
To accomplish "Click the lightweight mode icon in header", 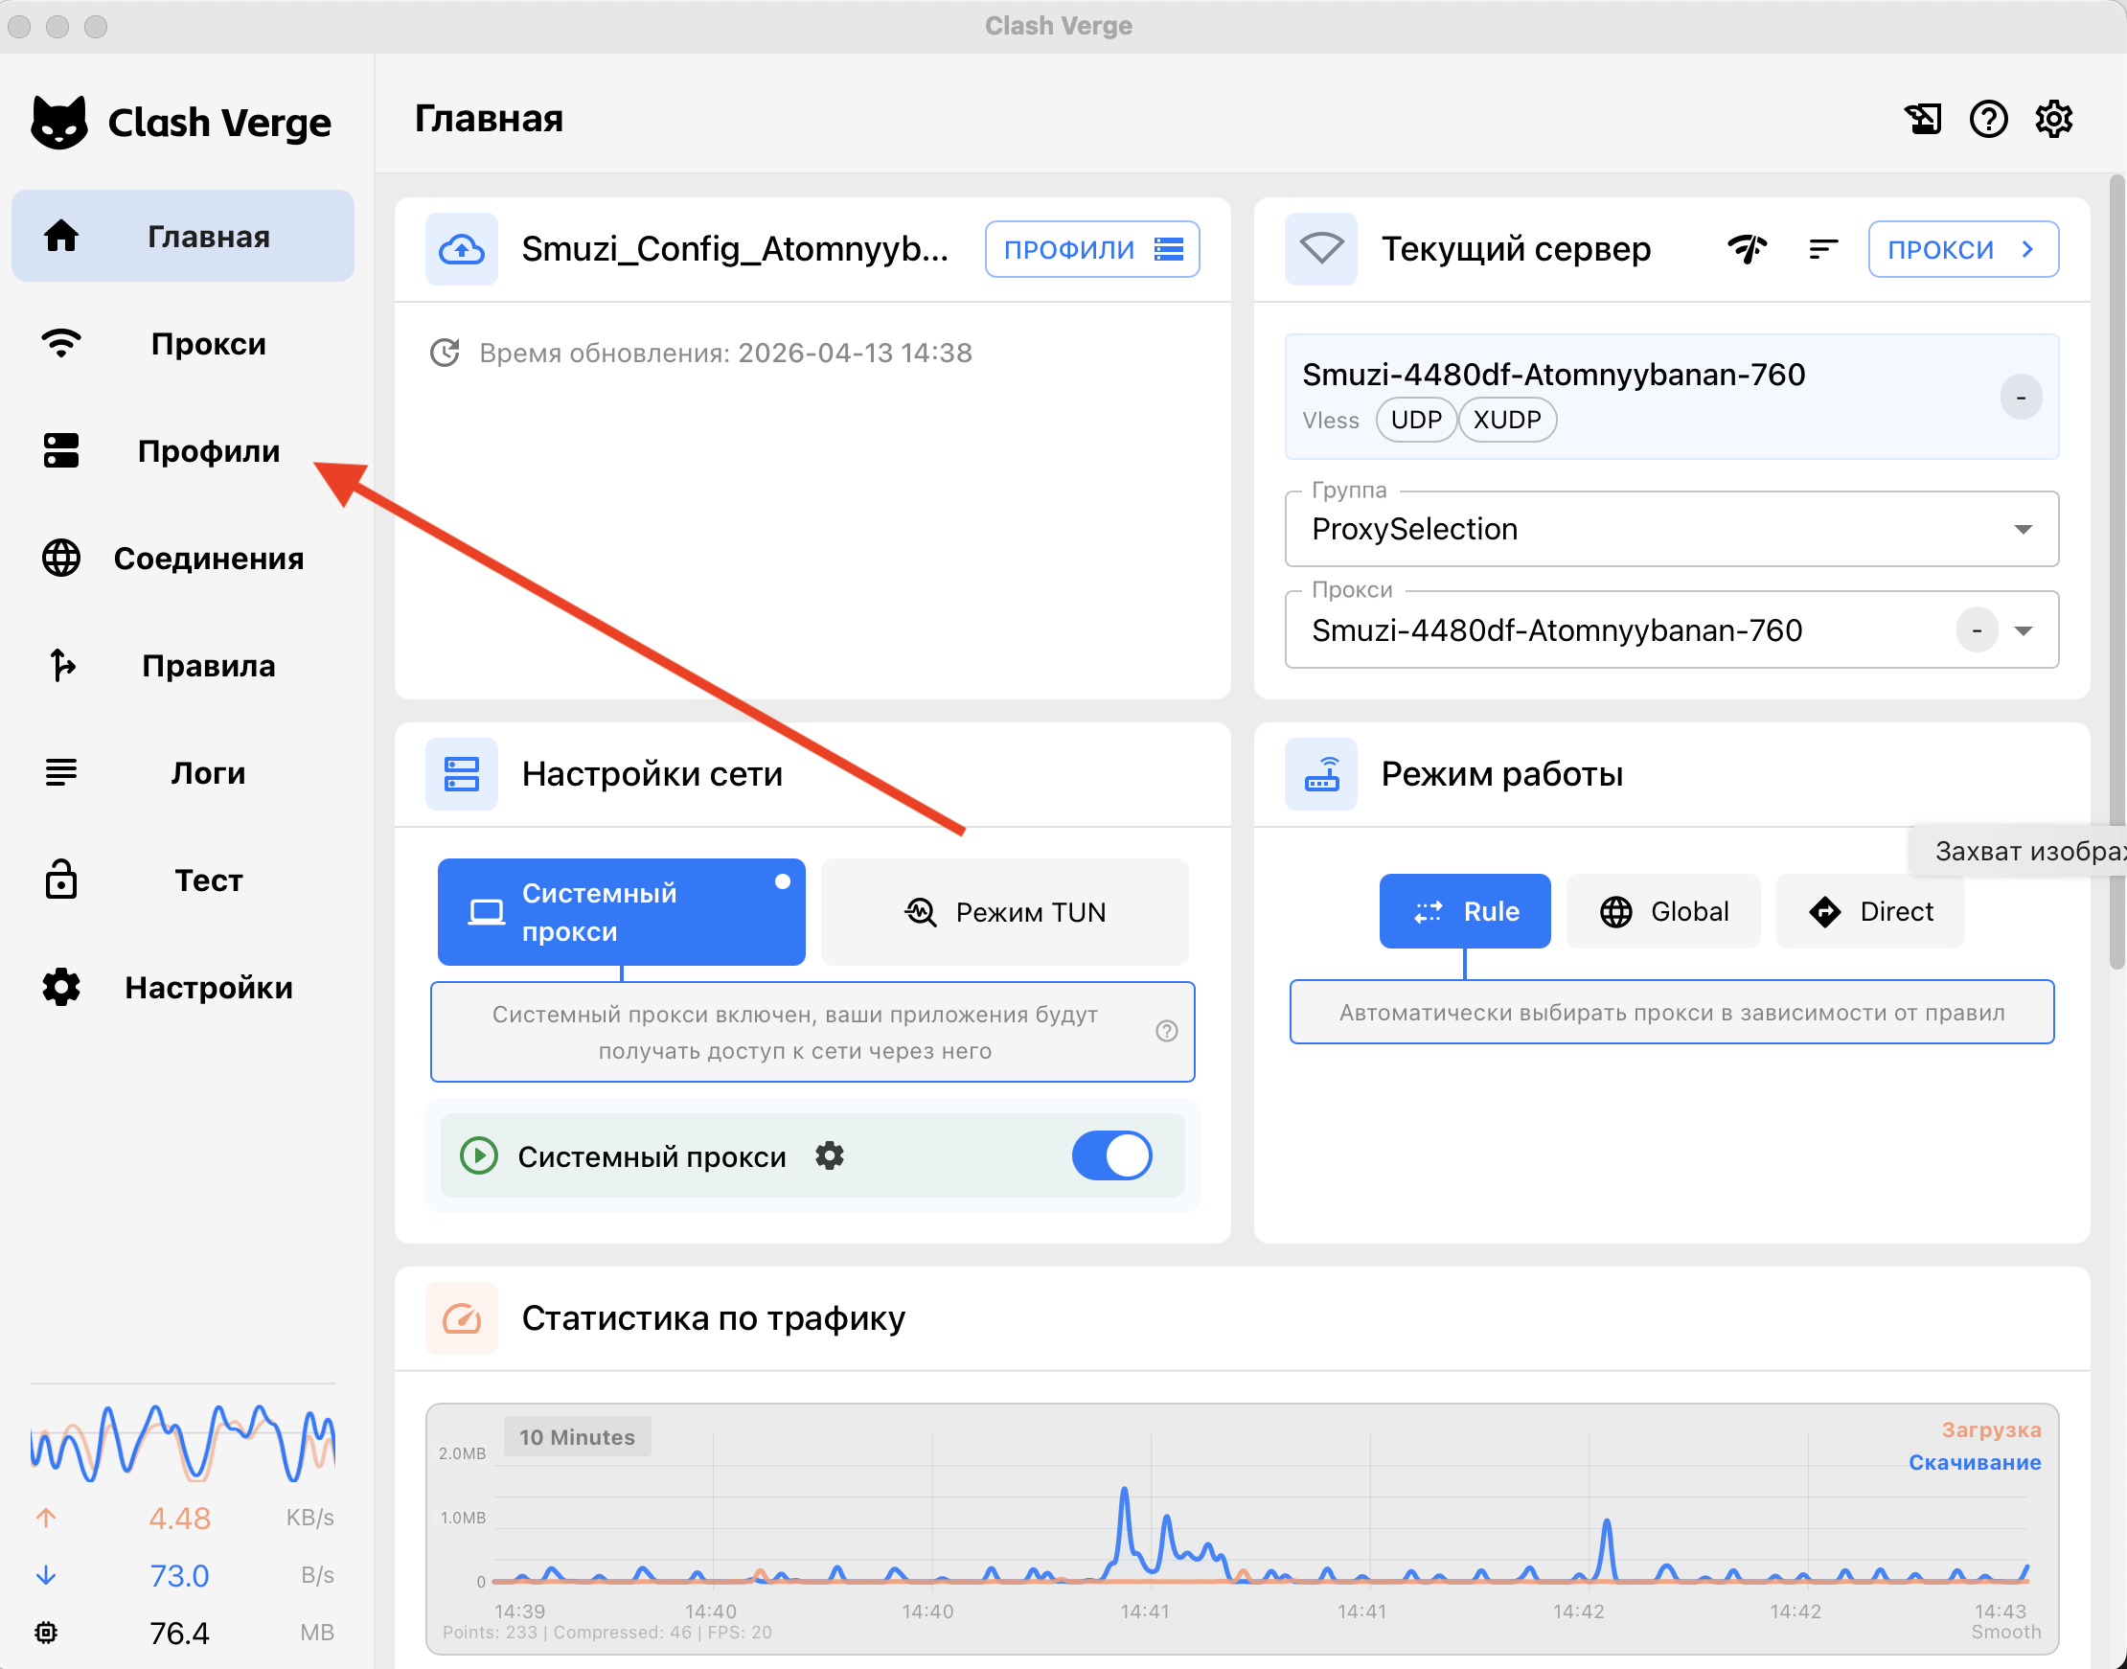I will pos(1923,119).
